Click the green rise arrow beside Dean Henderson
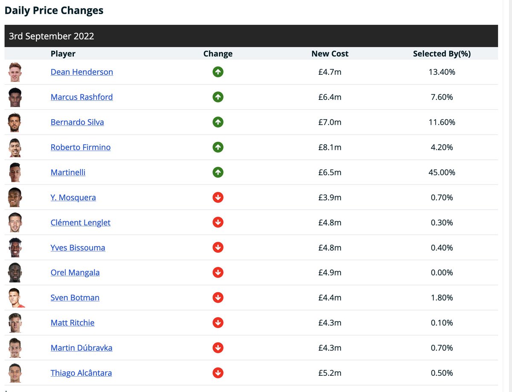 click(x=218, y=72)
